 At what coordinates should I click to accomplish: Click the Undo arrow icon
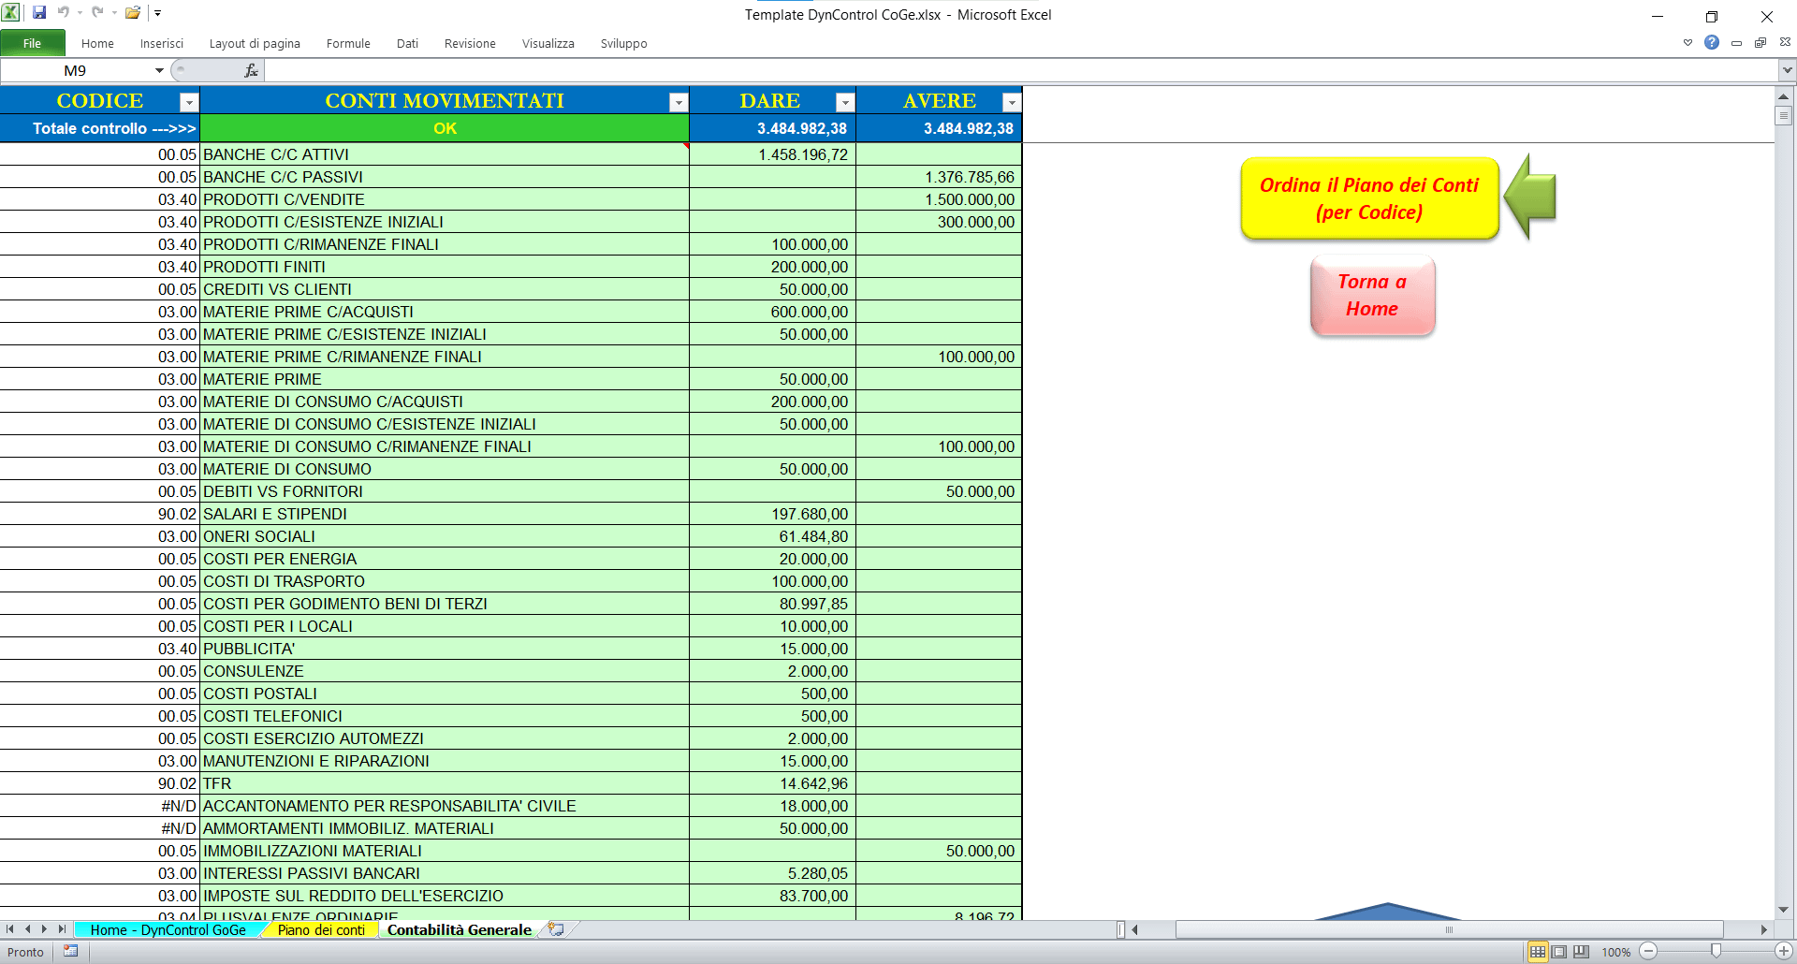(x=64, y=12)
